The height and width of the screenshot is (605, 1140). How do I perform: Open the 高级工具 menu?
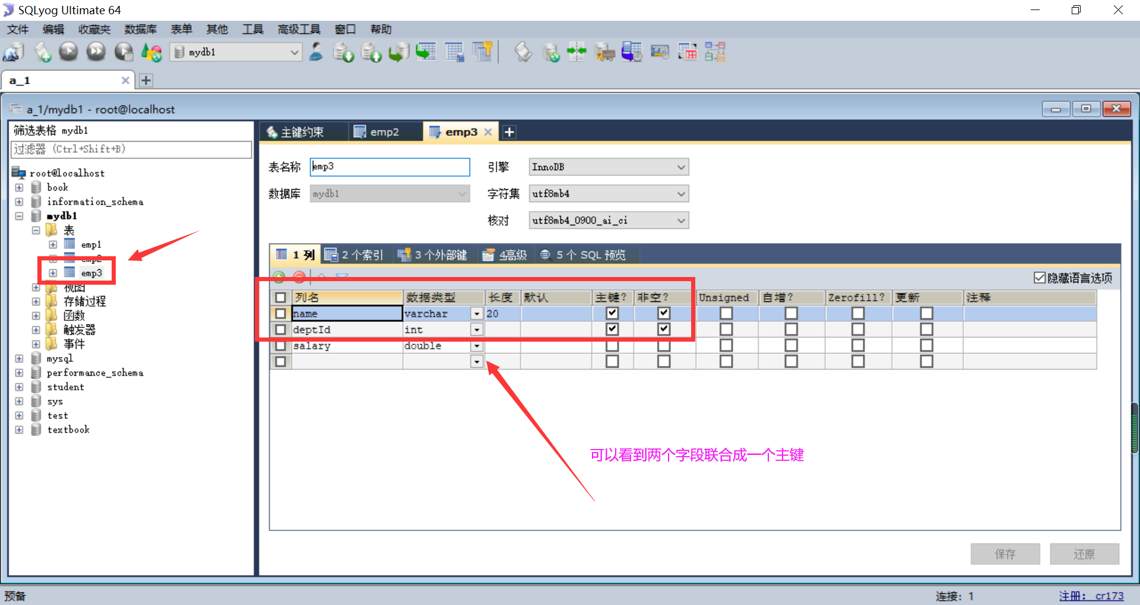(299, 29)
